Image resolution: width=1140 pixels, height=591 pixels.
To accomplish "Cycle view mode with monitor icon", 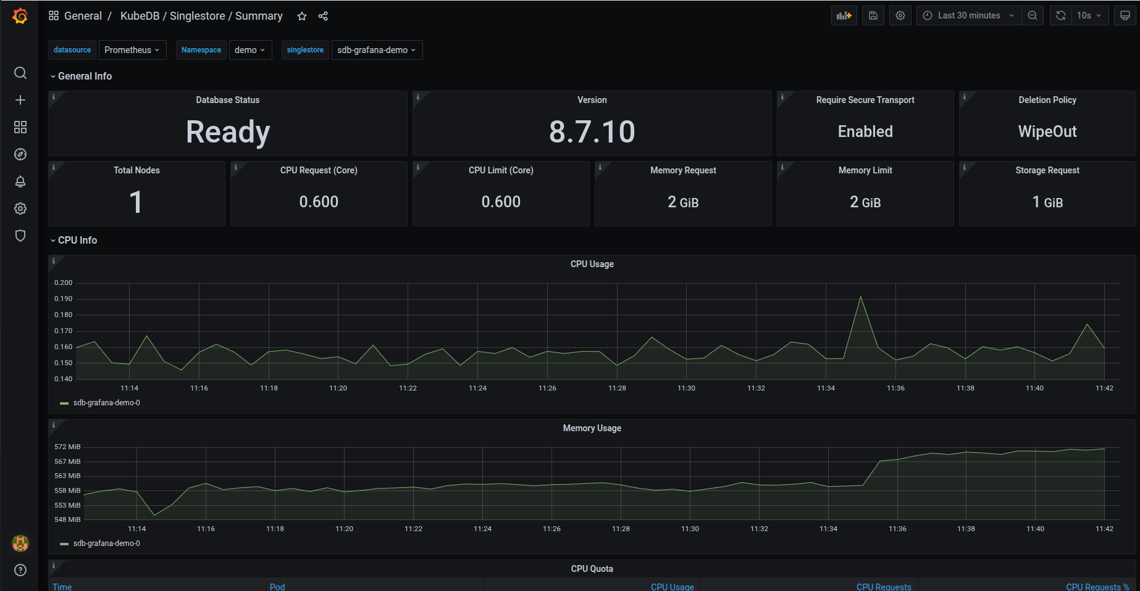I will (1125, 15).
